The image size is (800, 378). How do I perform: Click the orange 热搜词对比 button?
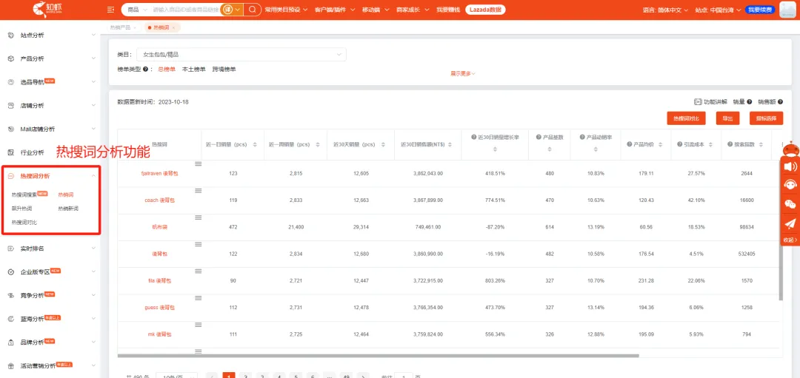click(x=686, y=118)
